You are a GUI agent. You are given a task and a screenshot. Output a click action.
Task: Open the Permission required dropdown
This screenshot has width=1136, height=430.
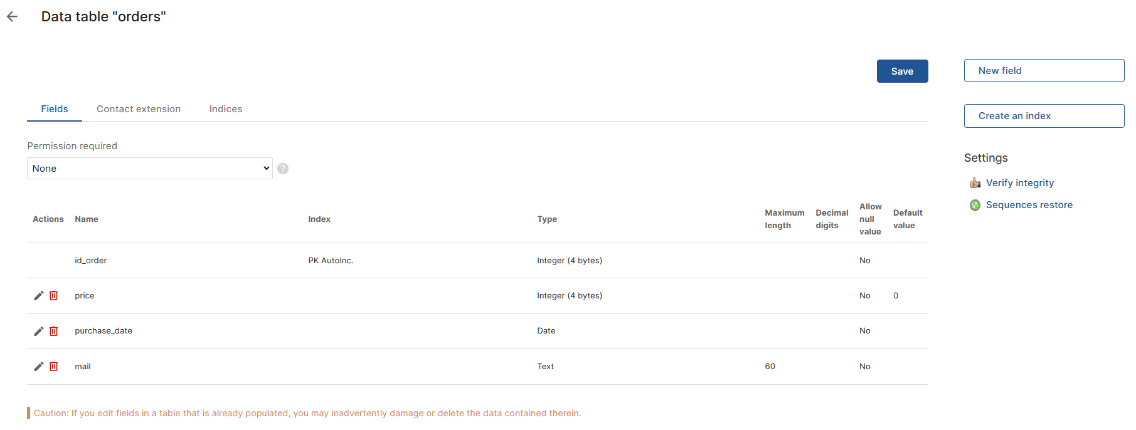149,169
